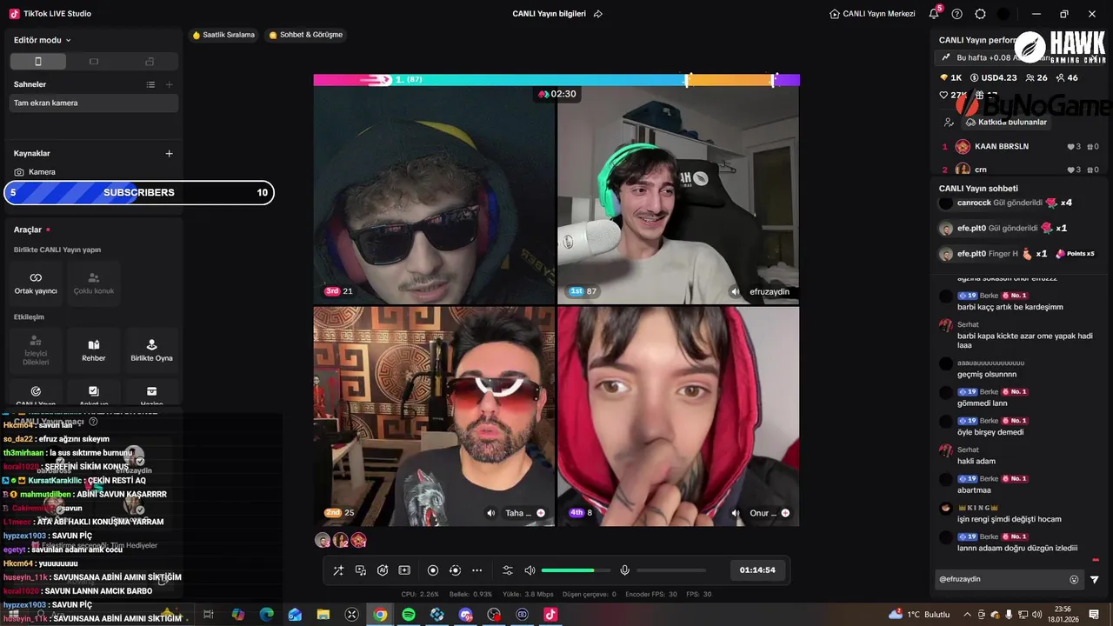This screenshot has width=1113, height=626.
Task: Select the dual-screen layout mode
Action: (150, 62)
